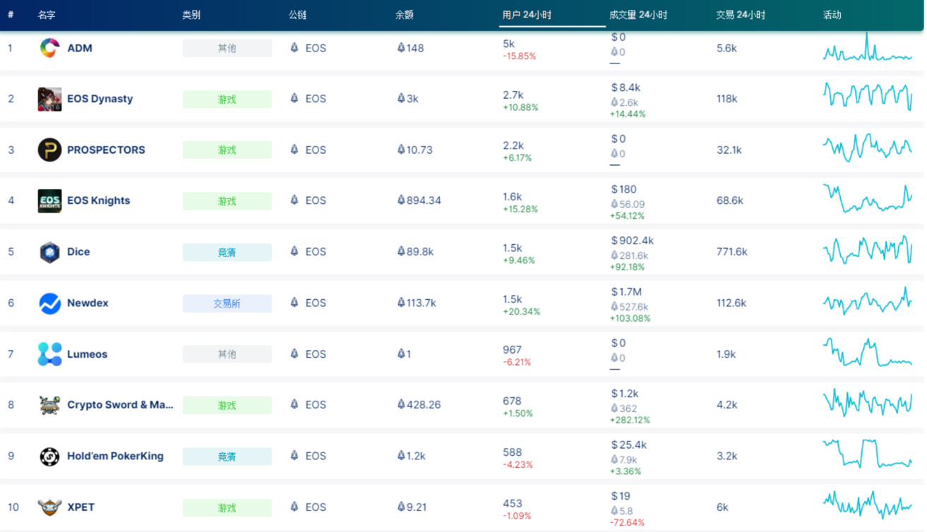Viewport: 927px width, 532px height.
Task: Click the Lumeos logo icon
Action: tap(49, 354)
